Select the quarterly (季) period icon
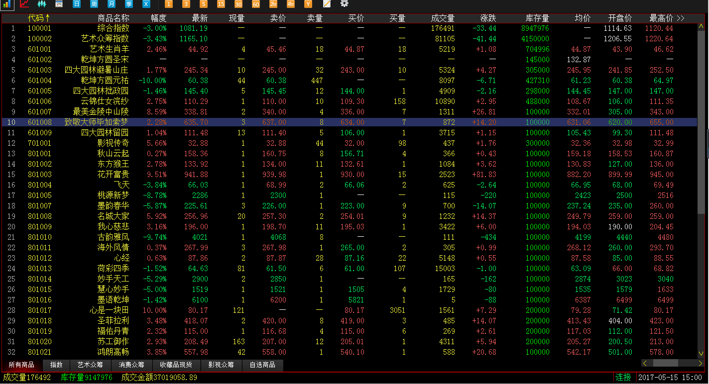This screenshot has height=384, width=709. click(x=128, y=4)
